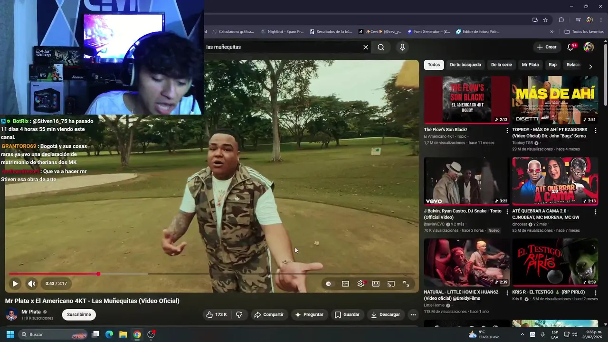Open Chrome extensions puzzle icon
This screenshot has width=608, height=342.
tap(561, 20)
